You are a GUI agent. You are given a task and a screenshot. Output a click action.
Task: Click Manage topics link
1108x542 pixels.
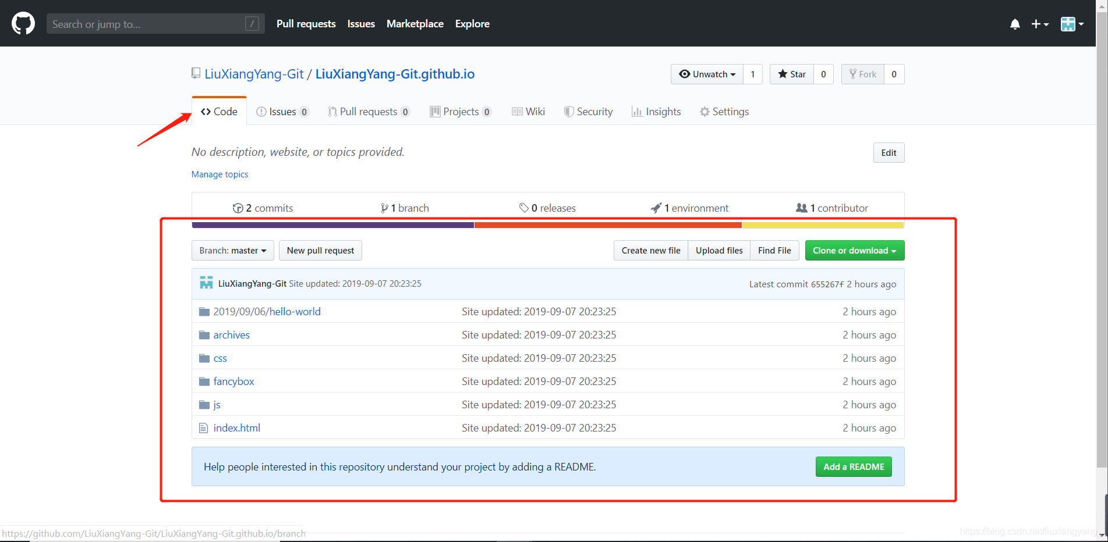click(220, 174)
